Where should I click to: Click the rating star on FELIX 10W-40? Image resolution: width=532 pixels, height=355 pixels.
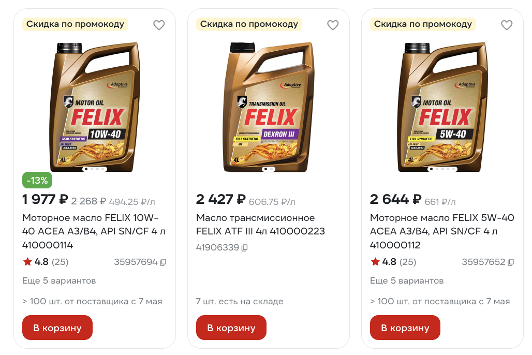(27, 262)
